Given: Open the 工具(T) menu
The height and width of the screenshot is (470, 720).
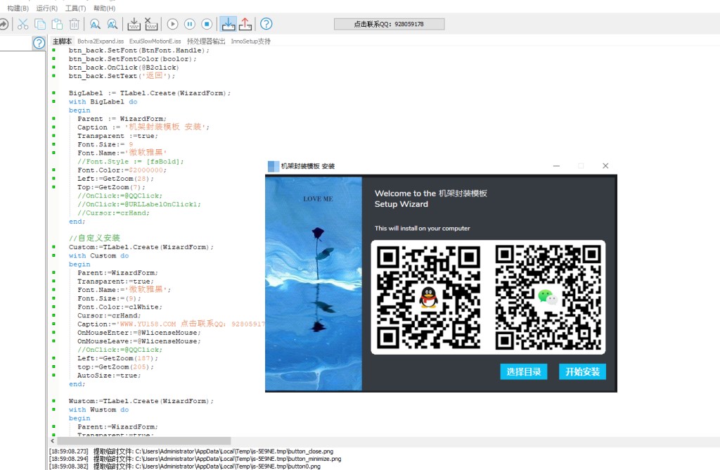Looking at the screenshot, I should point(75,8).
